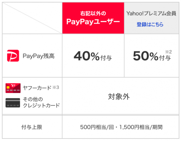Click the その他のクレジットカード label

[41, 102]
